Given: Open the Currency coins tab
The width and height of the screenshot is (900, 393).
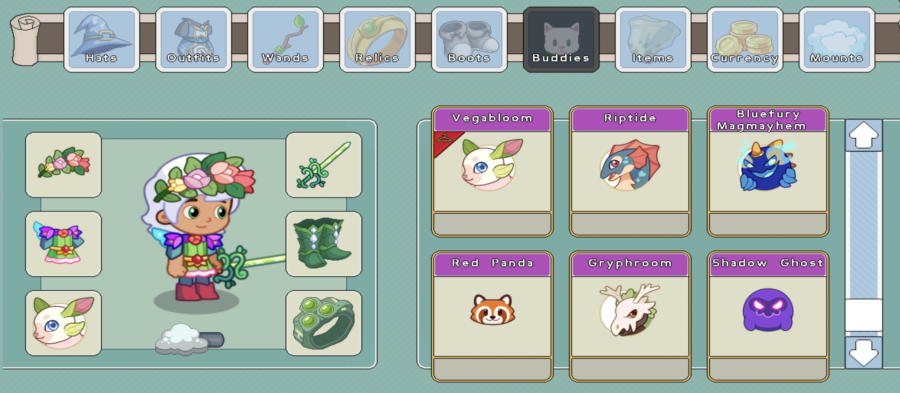Looking at the screenshot, I should point(745,39).
